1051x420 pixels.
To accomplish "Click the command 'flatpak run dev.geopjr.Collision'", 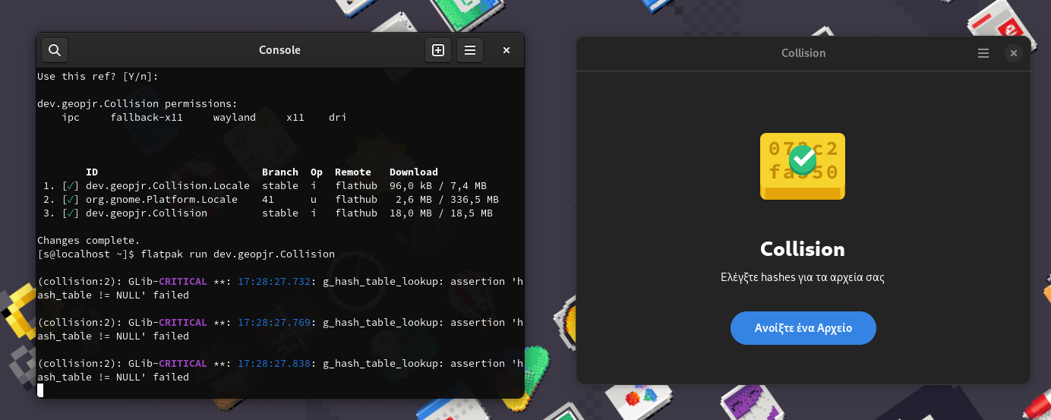I will point(238,254).
